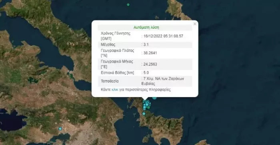Viewport: 280px width, 145px height.
Task: Select the 'Αυτόματη λύση' header text
Action: point(146,28)
